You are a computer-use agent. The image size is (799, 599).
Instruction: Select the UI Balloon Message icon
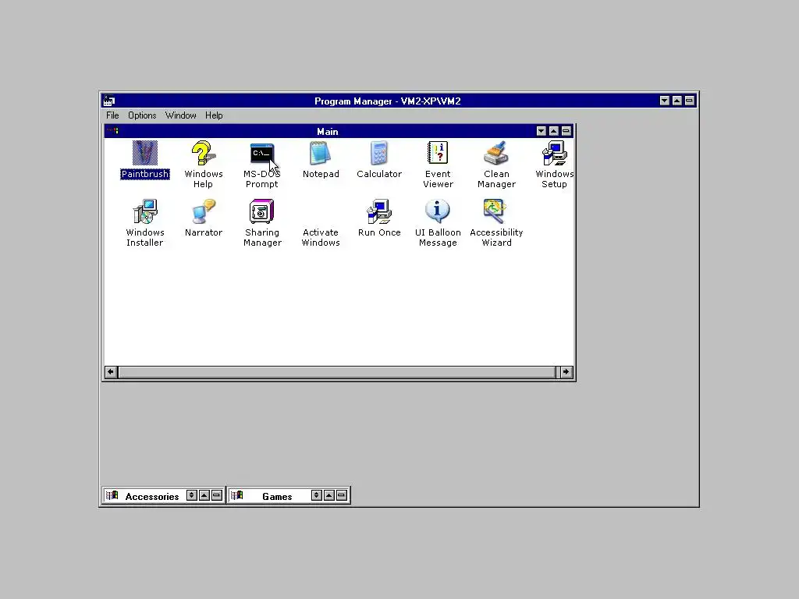pos(438,211)
